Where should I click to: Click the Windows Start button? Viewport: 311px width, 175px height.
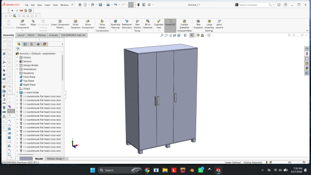[x=93, y=170]
